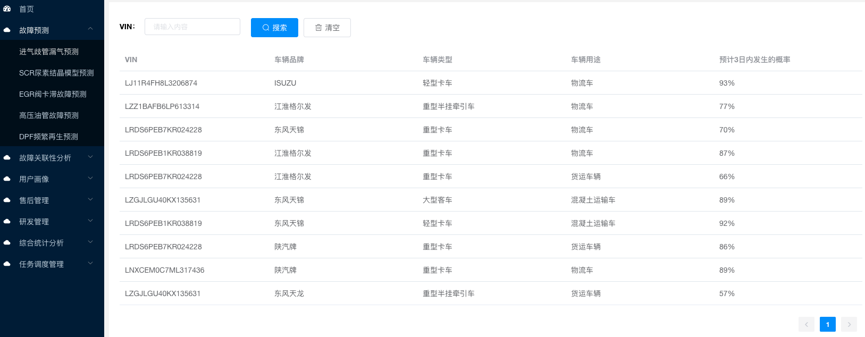
Task: Click the cloud icon beside 售后管理
Action: [7, 200]
